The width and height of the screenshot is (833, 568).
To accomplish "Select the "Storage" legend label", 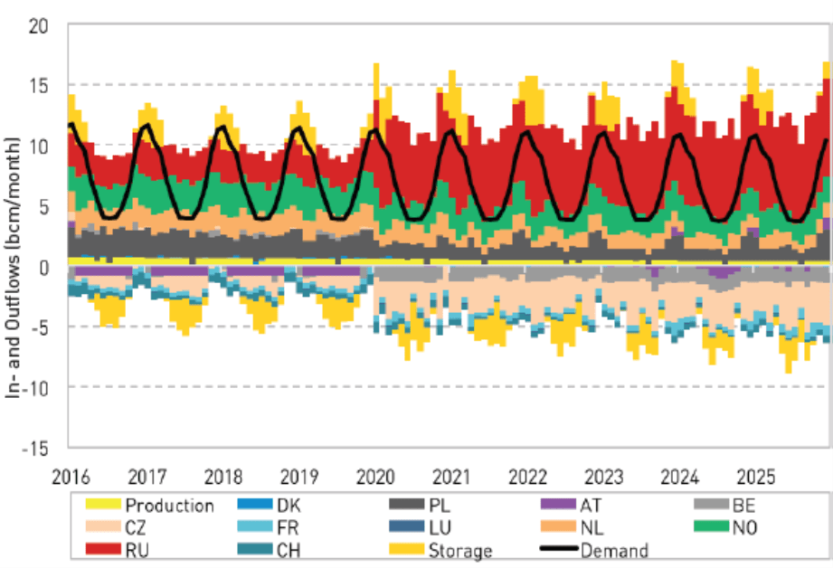I will (x=460, y=551).
